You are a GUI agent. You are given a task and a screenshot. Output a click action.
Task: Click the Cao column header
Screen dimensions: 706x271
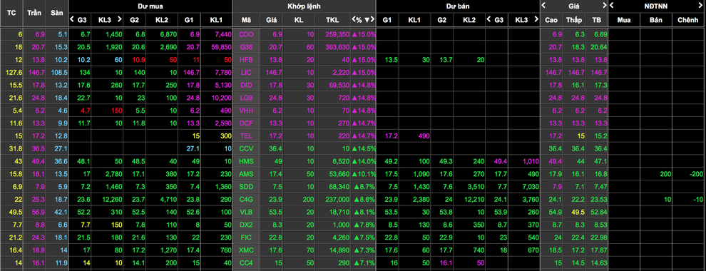click(551, 20)
